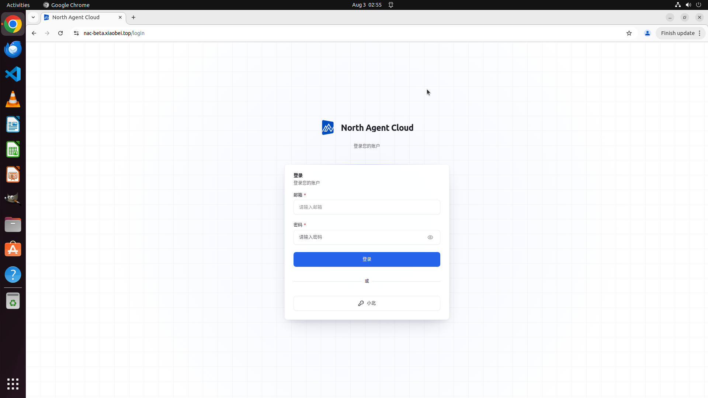Open the network status icon
Screen dimensions: 708x398
click(x=678, y=5)
